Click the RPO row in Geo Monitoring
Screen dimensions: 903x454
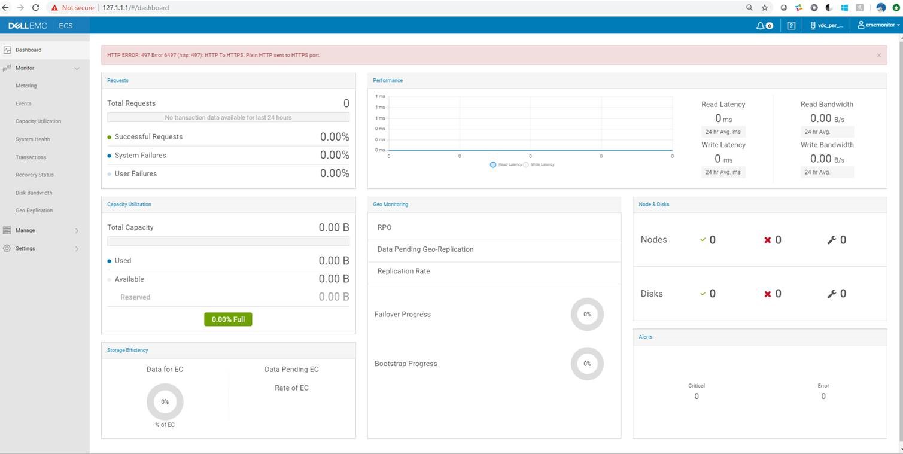pos(494,227)
